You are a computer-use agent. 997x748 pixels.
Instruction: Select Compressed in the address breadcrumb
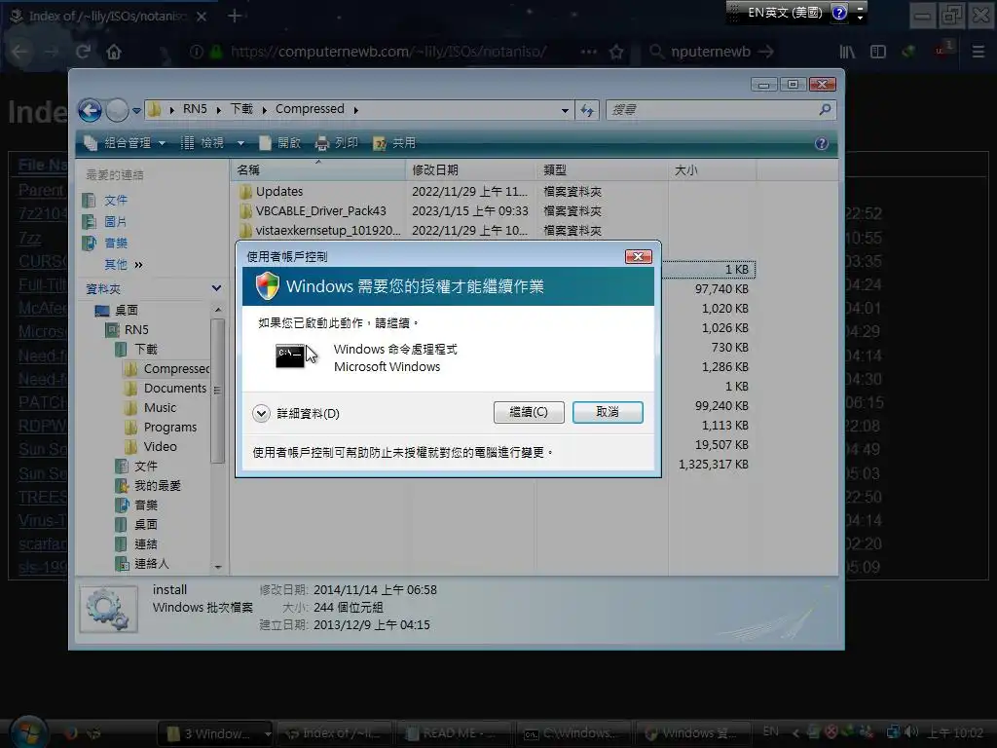pos(310,109)
